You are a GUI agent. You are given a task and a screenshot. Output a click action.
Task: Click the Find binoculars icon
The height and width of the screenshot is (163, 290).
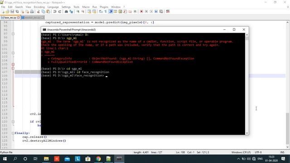[x=66, y=11]
